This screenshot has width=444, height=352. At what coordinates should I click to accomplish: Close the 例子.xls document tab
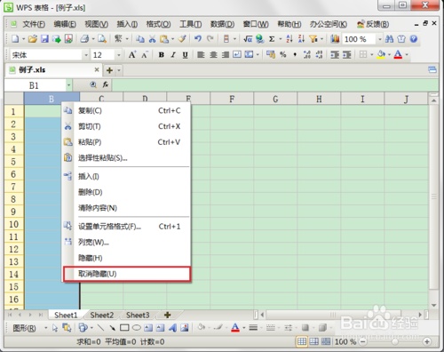coord(97,70)
